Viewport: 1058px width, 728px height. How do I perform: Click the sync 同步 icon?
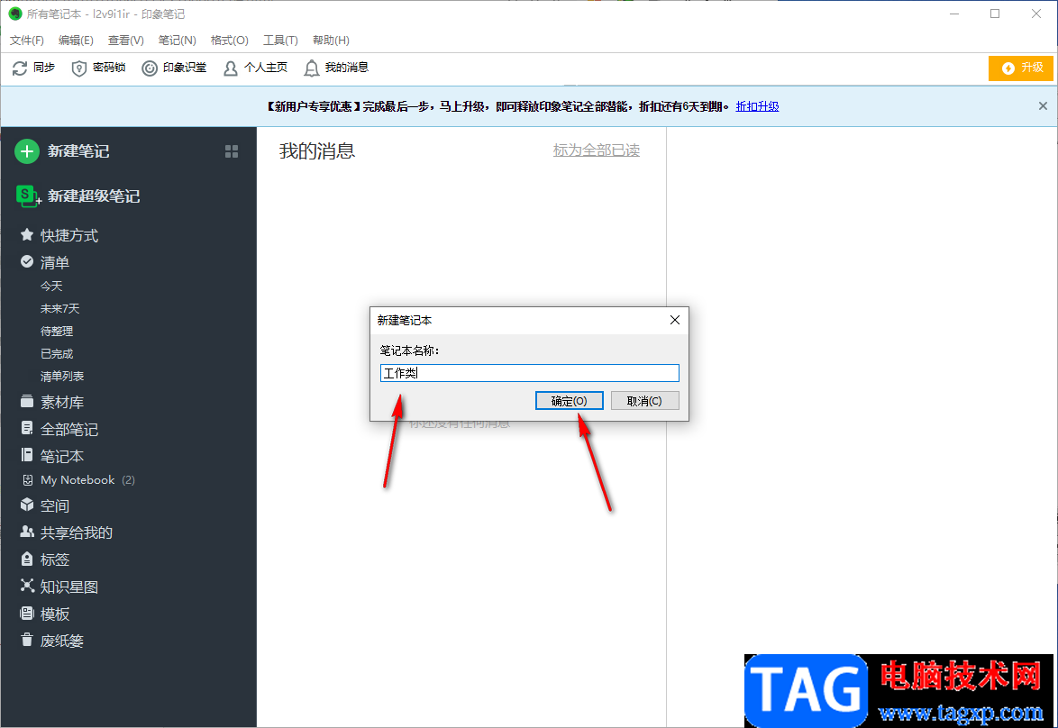tap(20, 68)
